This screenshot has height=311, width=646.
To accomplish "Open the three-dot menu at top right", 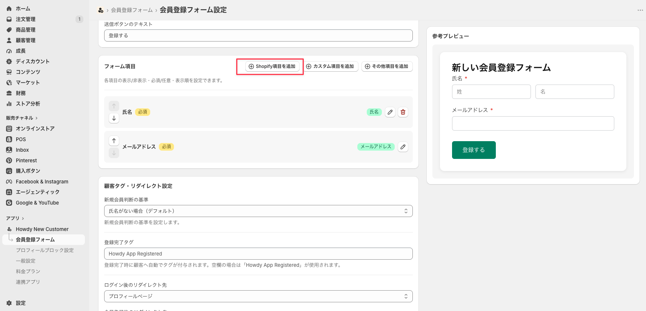I will click(x=640, y=10).
